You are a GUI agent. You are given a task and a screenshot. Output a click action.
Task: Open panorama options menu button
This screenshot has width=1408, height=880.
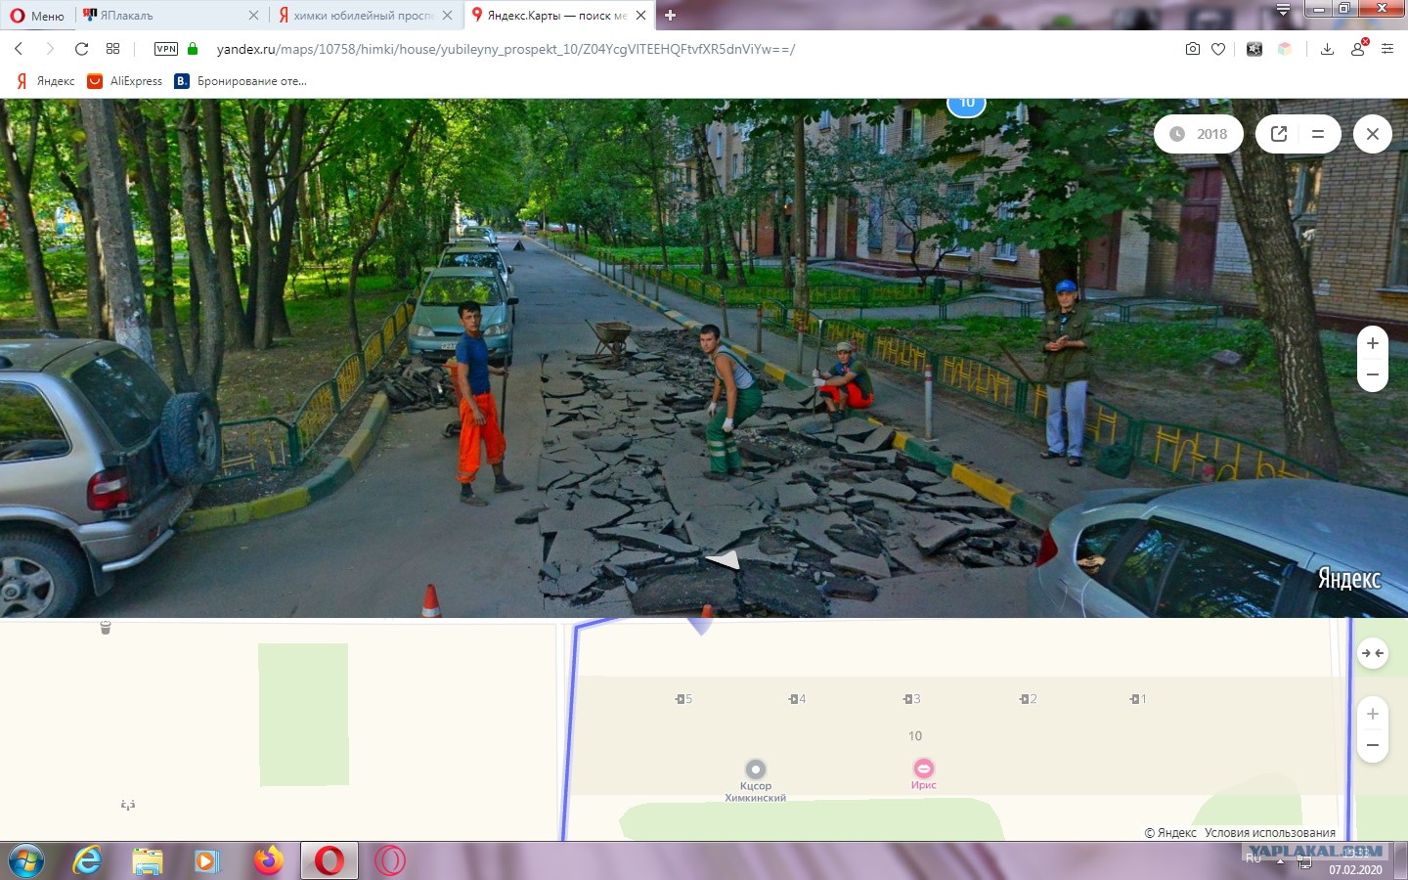[1318, 134]
